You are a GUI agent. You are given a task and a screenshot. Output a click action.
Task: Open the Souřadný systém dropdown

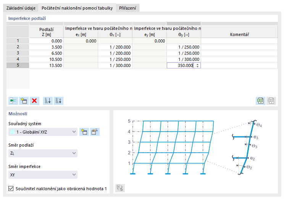coord(74,132)
